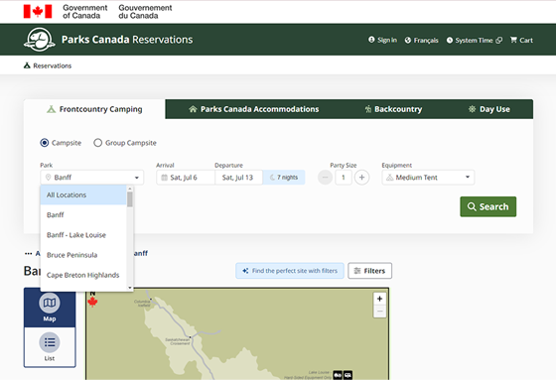Select the Campsite radio button
The height and width of the screenshot is (380, 556).
pyautogui.click(x=45, y=143)
